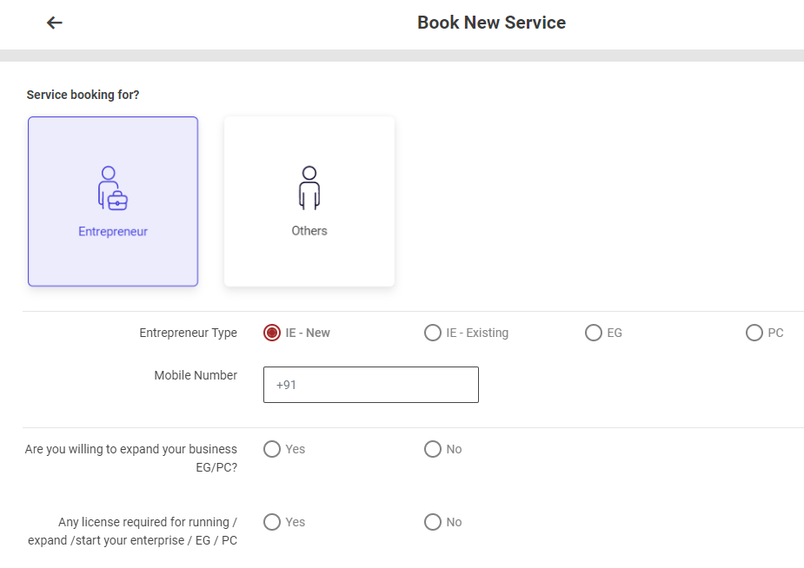Image resolution: width=804 pixels, height=568 pixels.
Task: Click the Book New Service page title
Action: (x=491, y=23)
